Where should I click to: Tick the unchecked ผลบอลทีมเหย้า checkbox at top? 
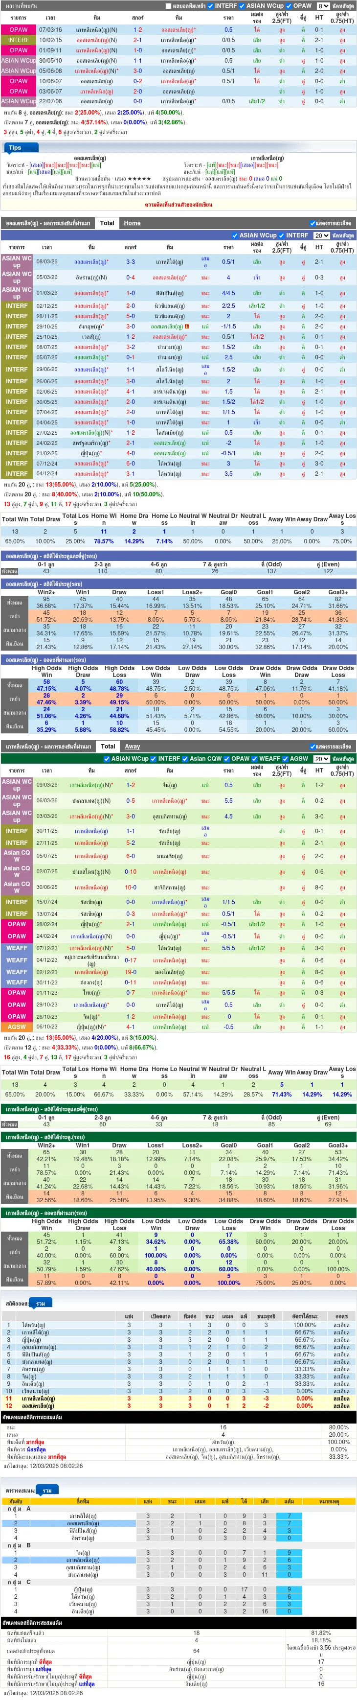[168, 6]
